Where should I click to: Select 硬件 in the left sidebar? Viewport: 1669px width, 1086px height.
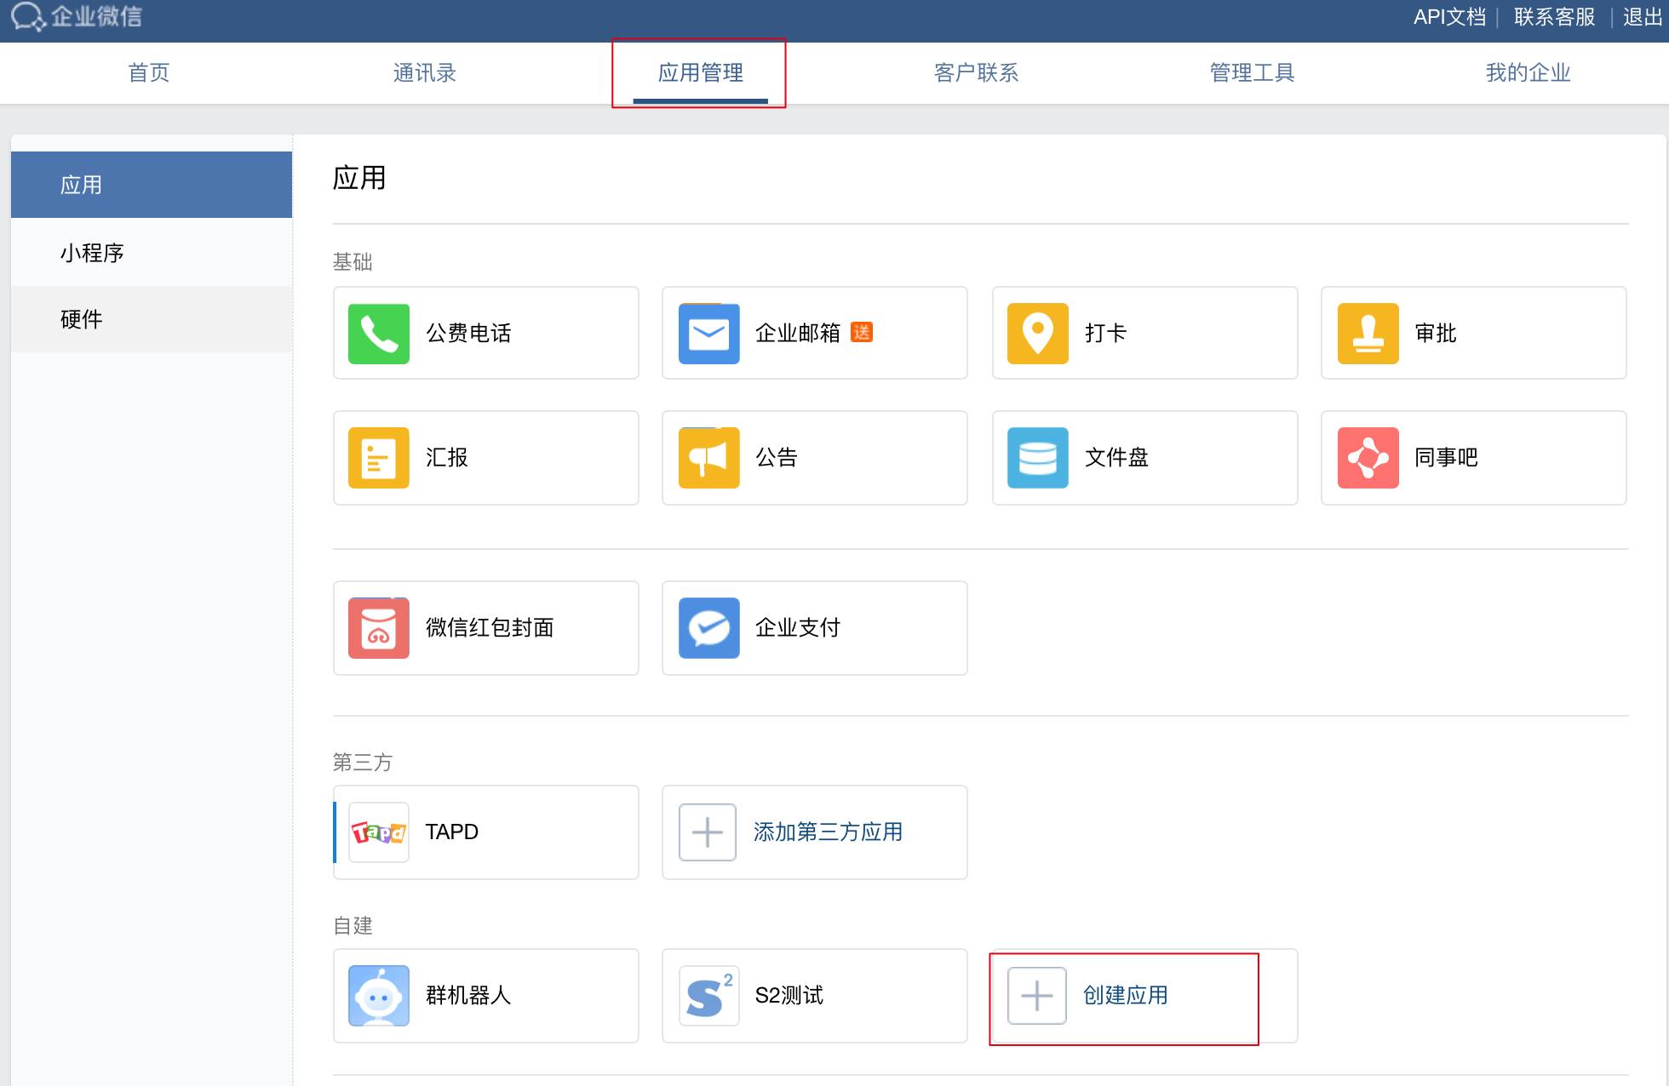[82, 319]
